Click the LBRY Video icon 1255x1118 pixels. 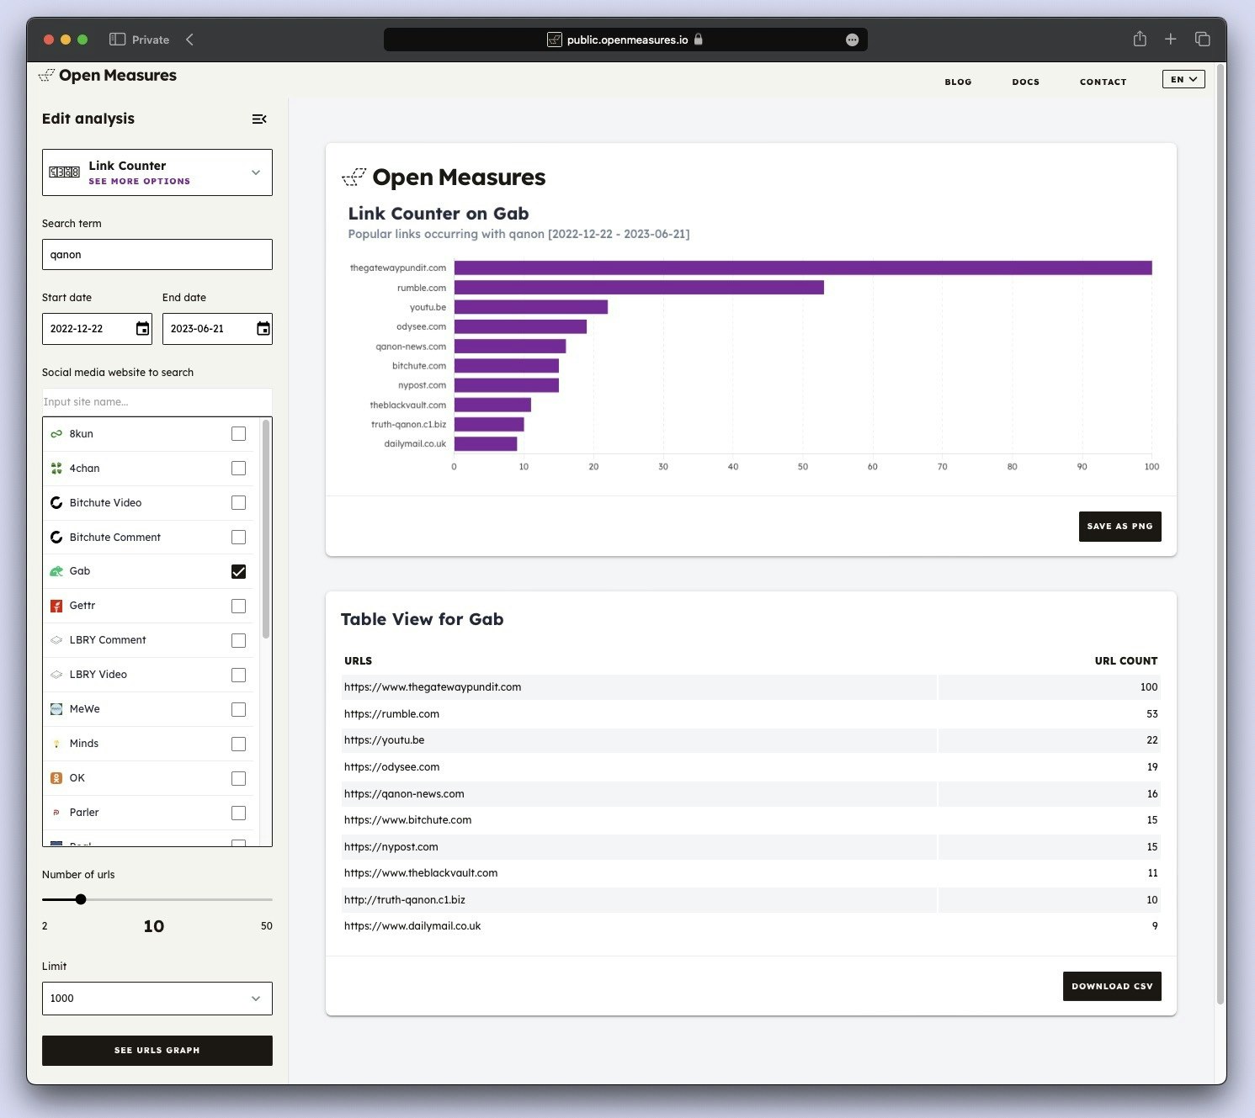click(x=56, y=675)
